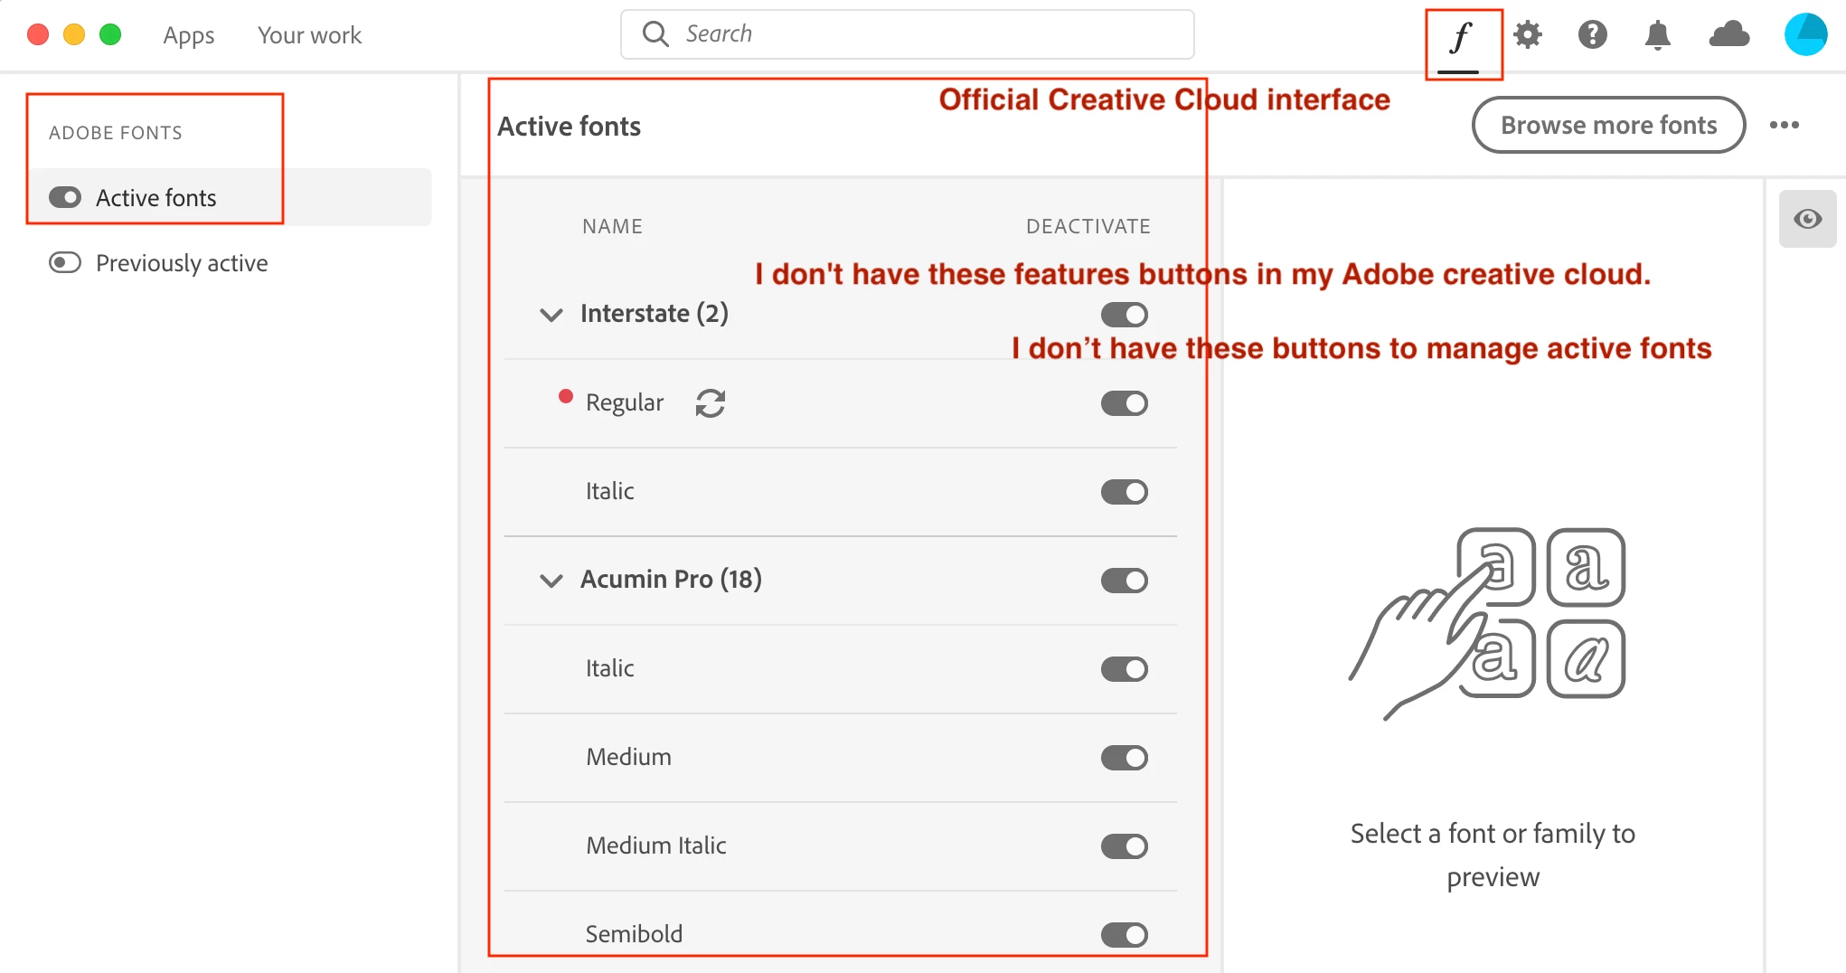Select the Medium Italic font name
The height and width of the screenshot is (973, 1846).
[x=656, y=845]
